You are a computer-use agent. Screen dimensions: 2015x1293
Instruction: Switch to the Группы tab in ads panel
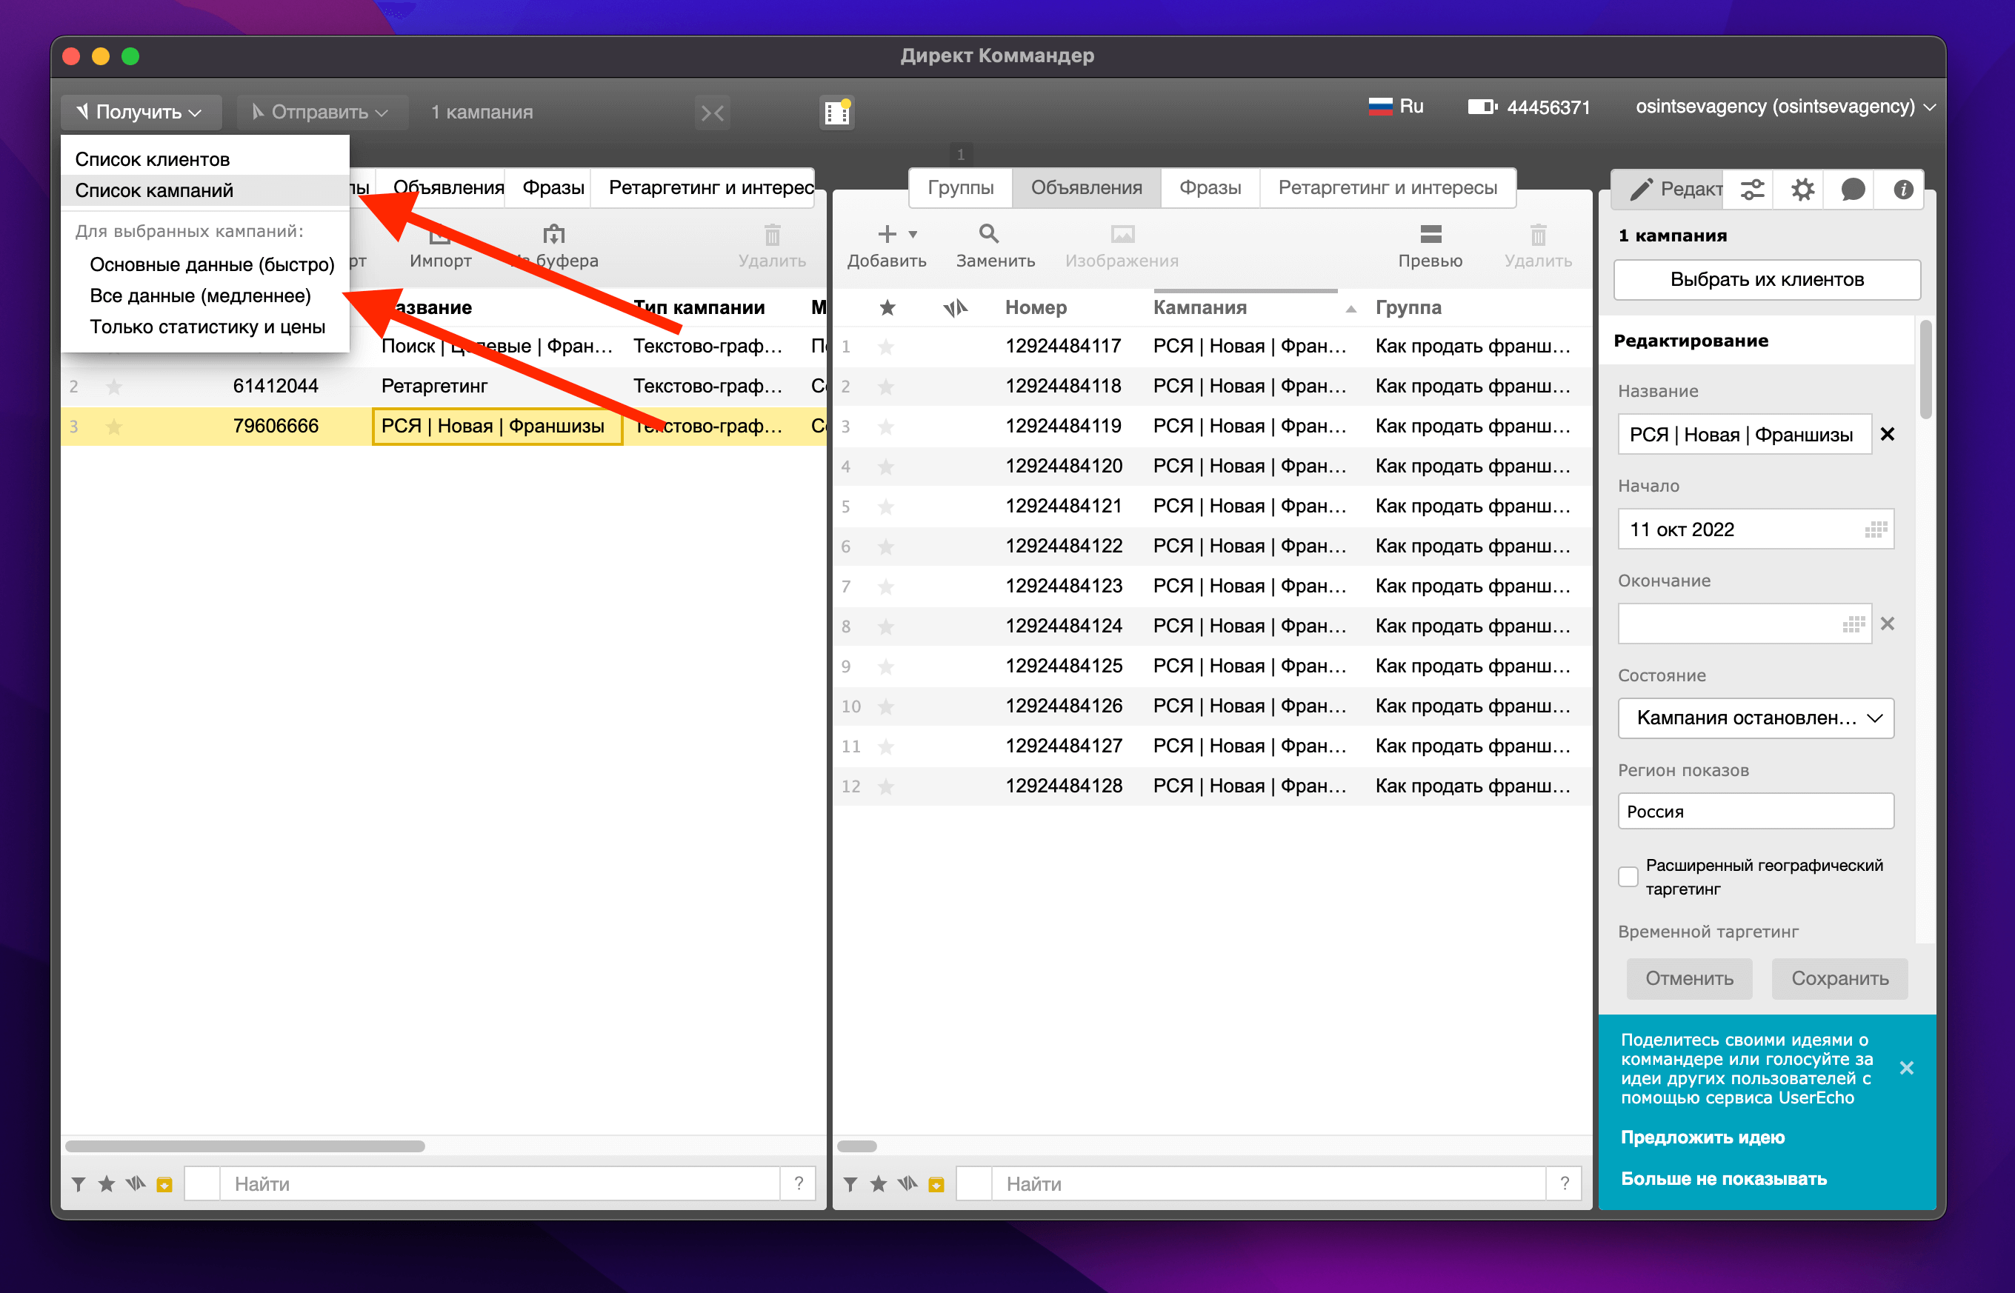click(x=960, y=187)
